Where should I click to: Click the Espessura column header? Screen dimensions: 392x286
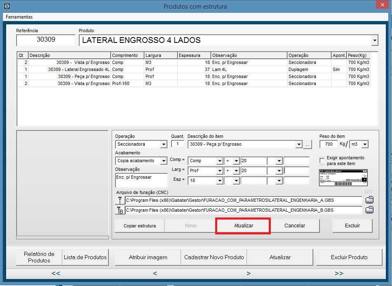194,55
